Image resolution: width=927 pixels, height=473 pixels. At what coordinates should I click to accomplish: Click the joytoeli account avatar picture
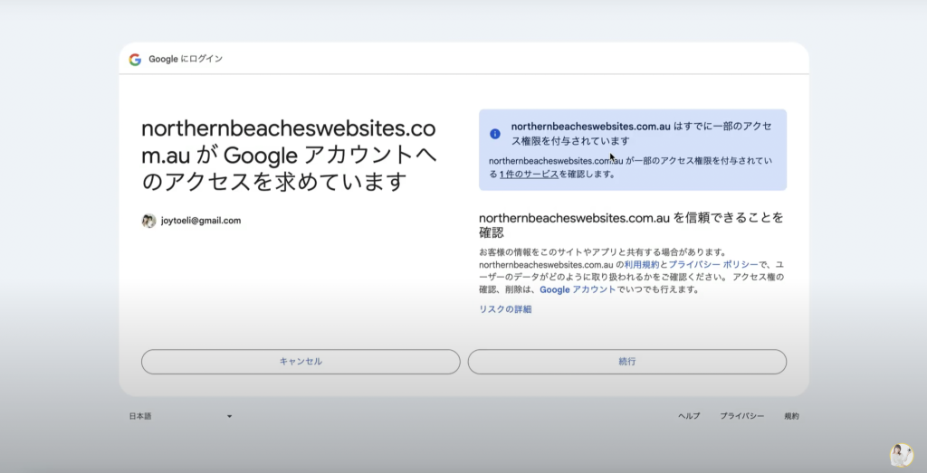coord(148,221)
